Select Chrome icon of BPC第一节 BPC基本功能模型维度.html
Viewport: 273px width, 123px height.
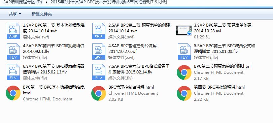tap(13, 93)
